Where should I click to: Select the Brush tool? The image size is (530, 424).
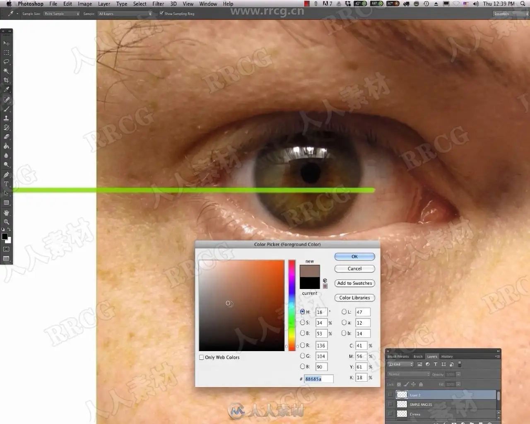[6, 109]
